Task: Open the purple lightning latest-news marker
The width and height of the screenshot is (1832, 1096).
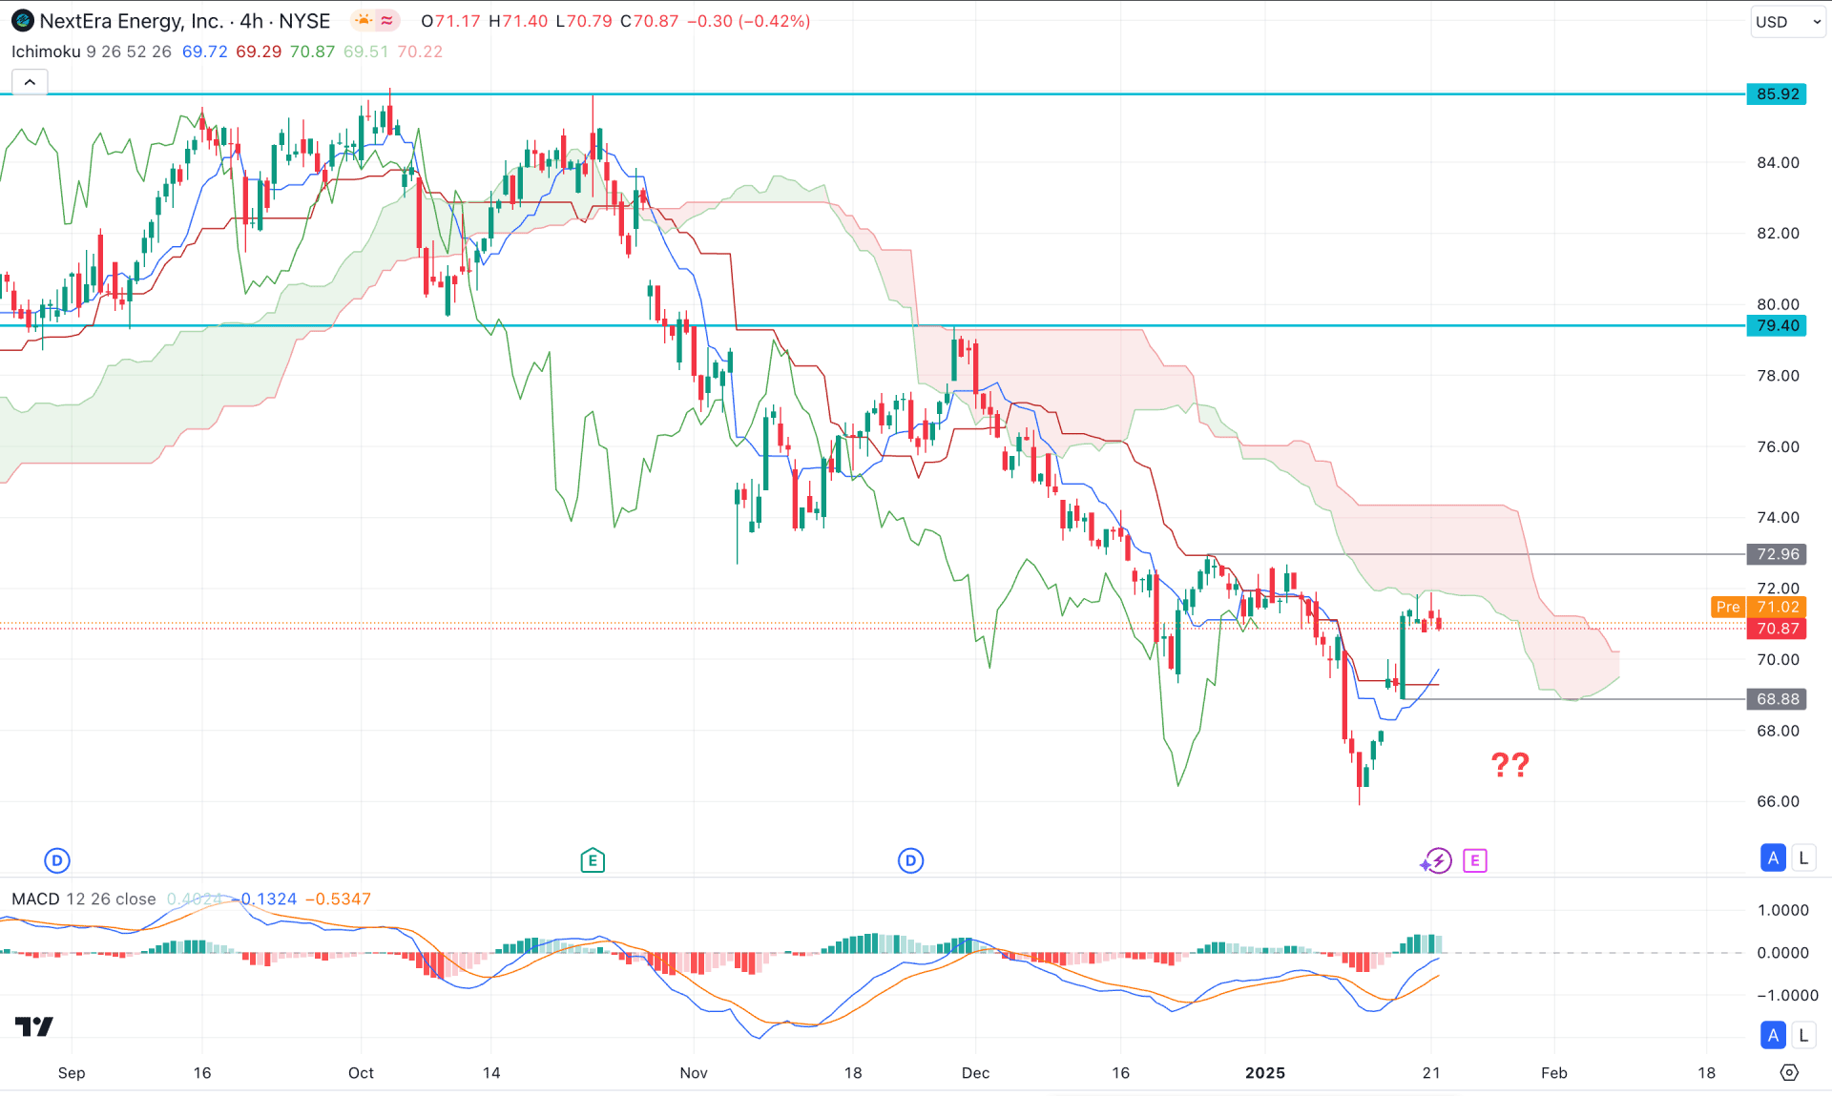Action: click(x=1437, y=860)
